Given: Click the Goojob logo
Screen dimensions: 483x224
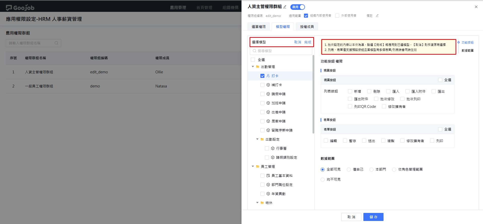Looking at the screenshot, I should (x=20, y=8).
